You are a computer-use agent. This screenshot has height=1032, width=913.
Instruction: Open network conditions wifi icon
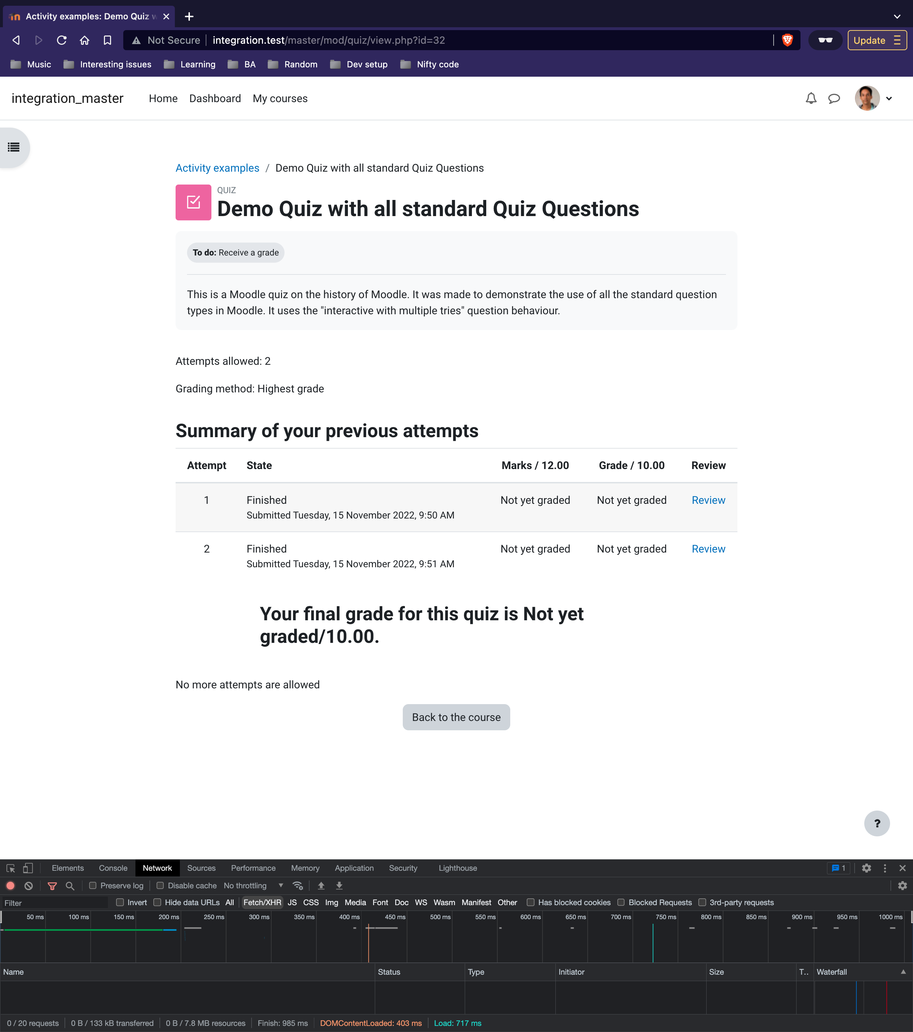(x=298, y=885)
